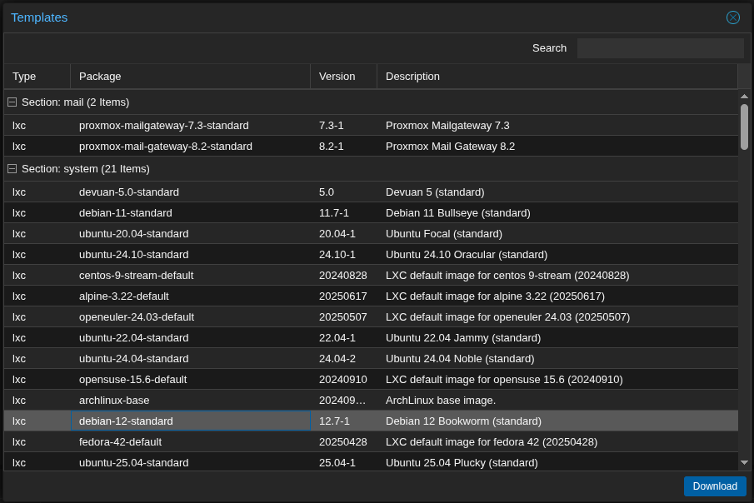Sort the list by the Version column header

344,77
